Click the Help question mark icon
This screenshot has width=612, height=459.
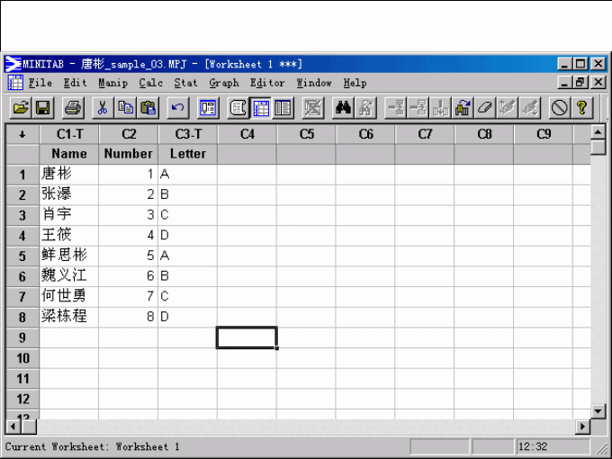pos(582,108)
